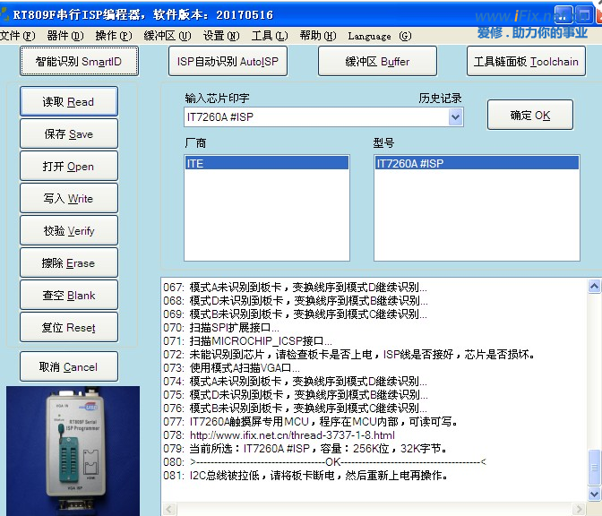The width and height of the screenshot is (602, 516).
Task: Open 工具链面板 Toolchain panel
Action: (x=526, y=61)
